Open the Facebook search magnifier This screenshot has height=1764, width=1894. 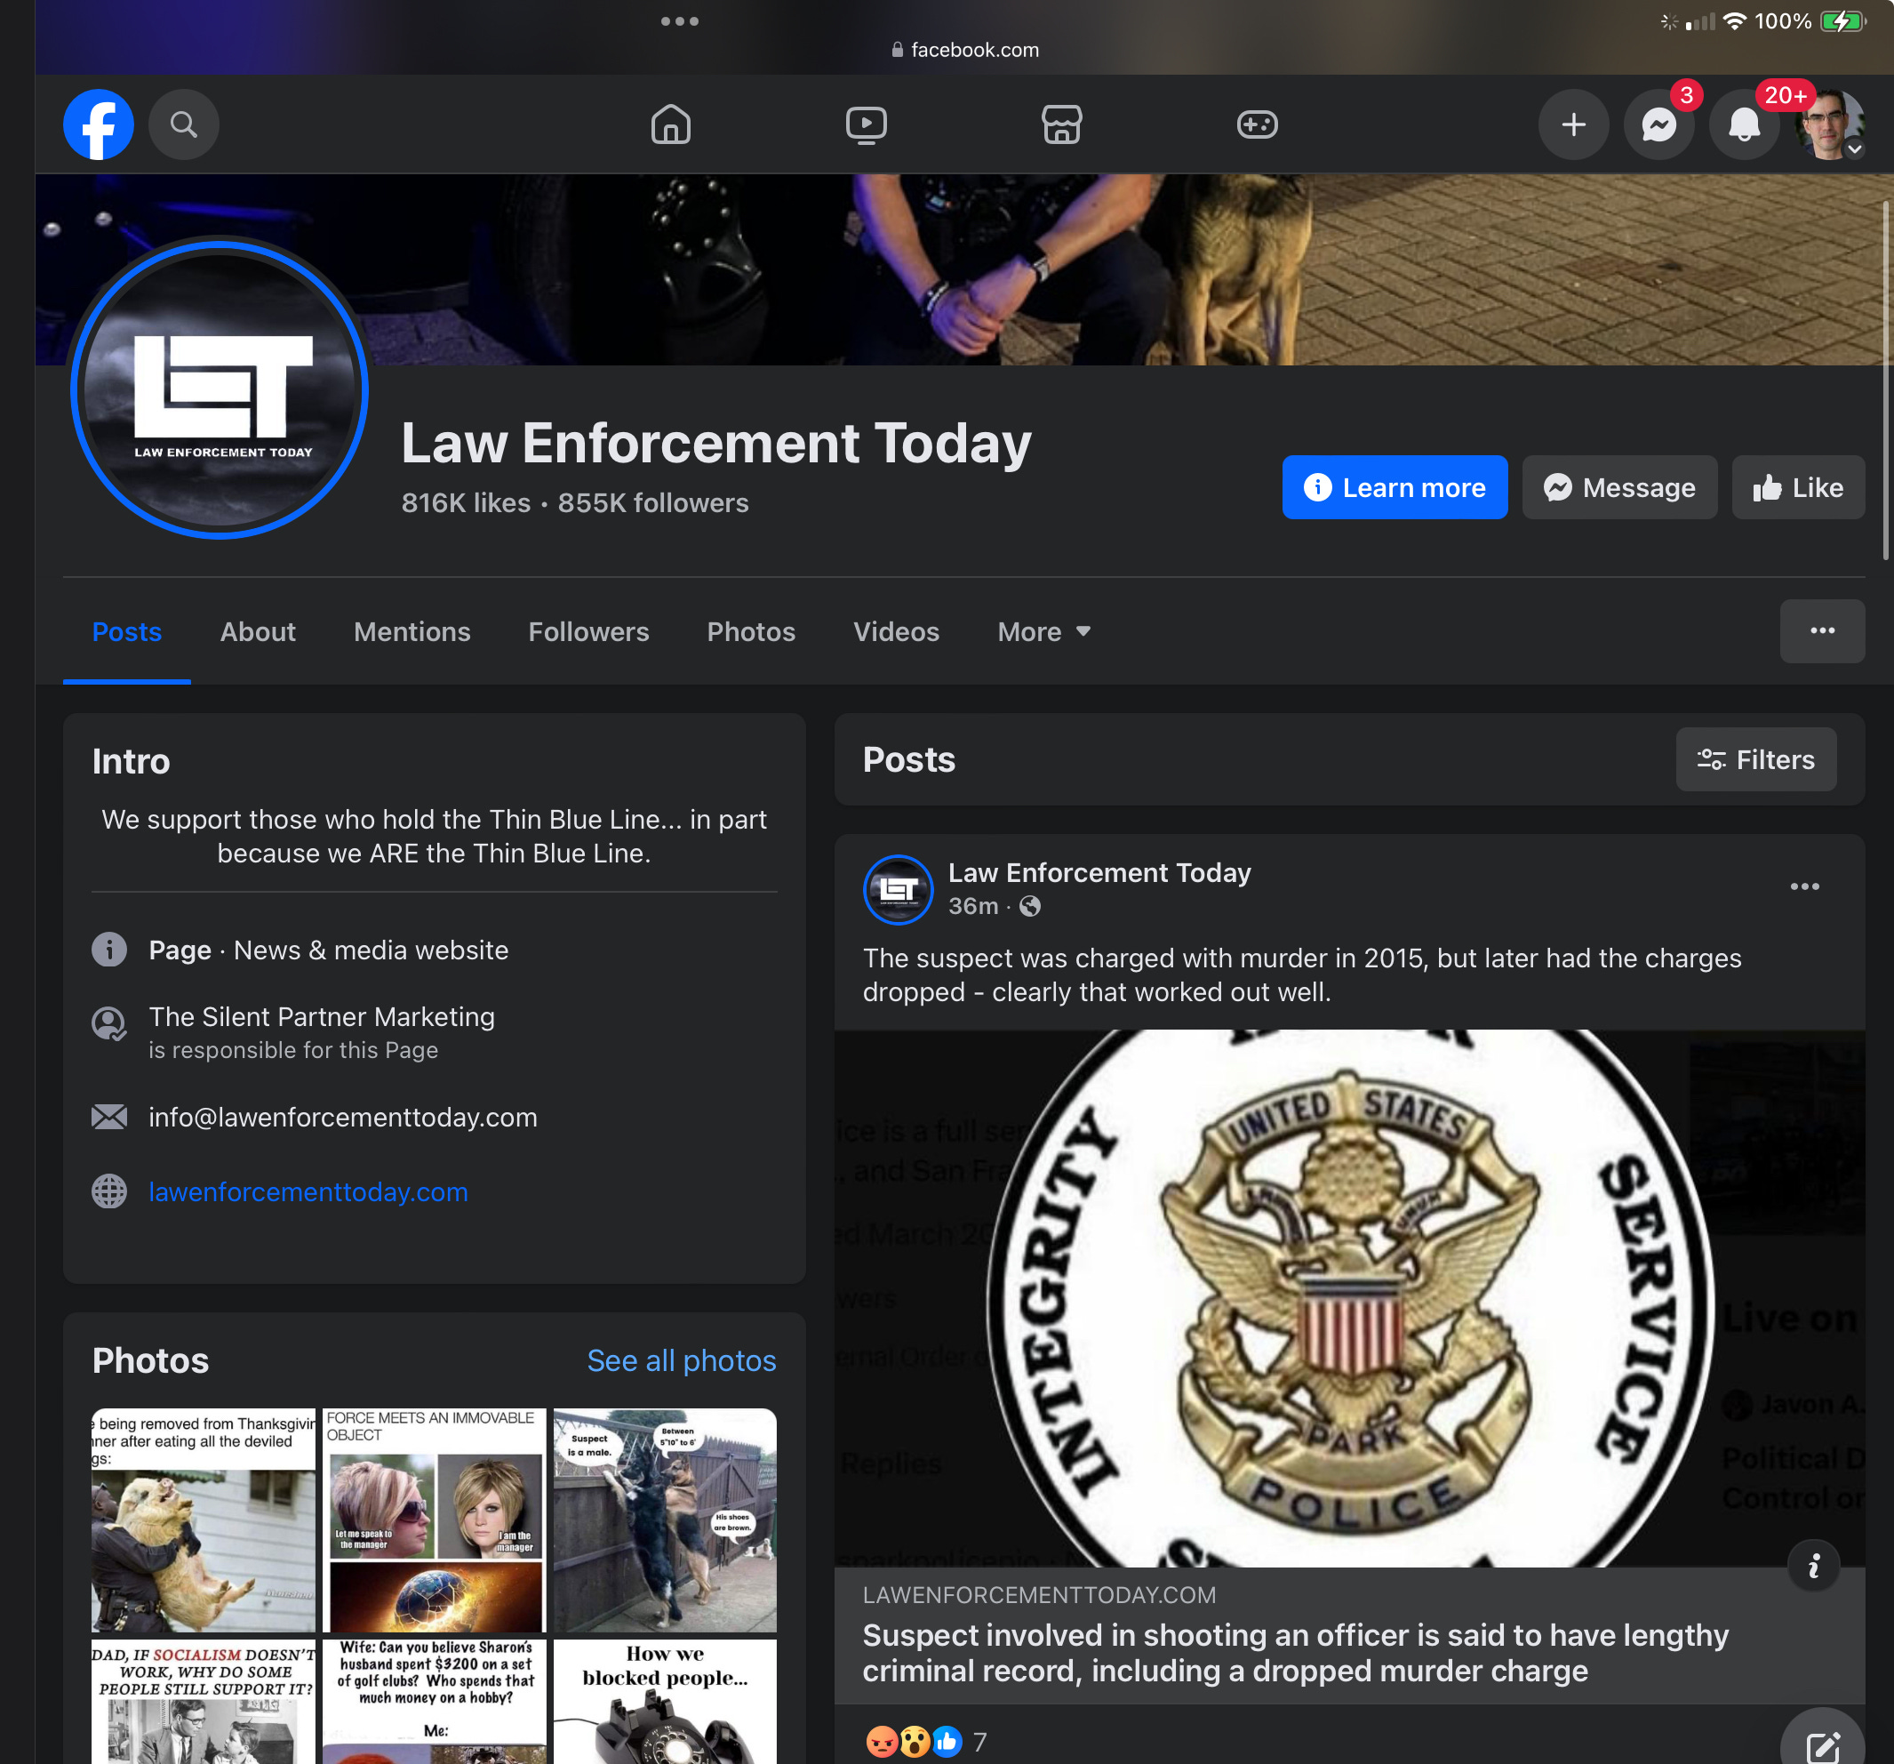[x=184, y=124]
